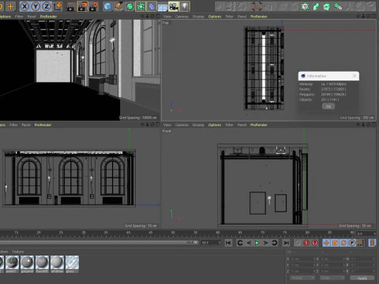This screenshot has height=284, width=379.
Task: Add a floor environment object
Action: click(x=163, y=6)
